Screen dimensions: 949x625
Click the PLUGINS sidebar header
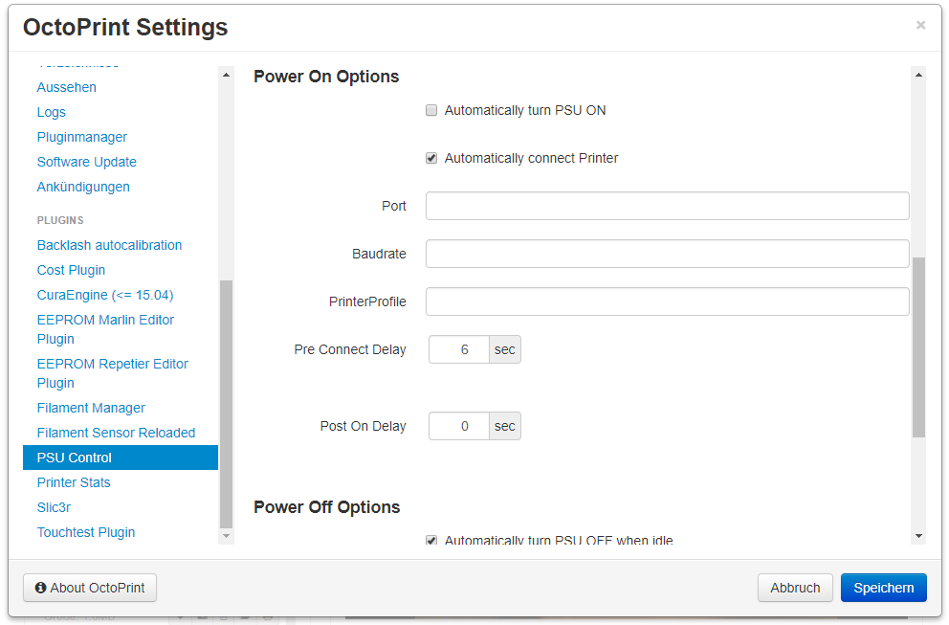(x=60, y=220)
